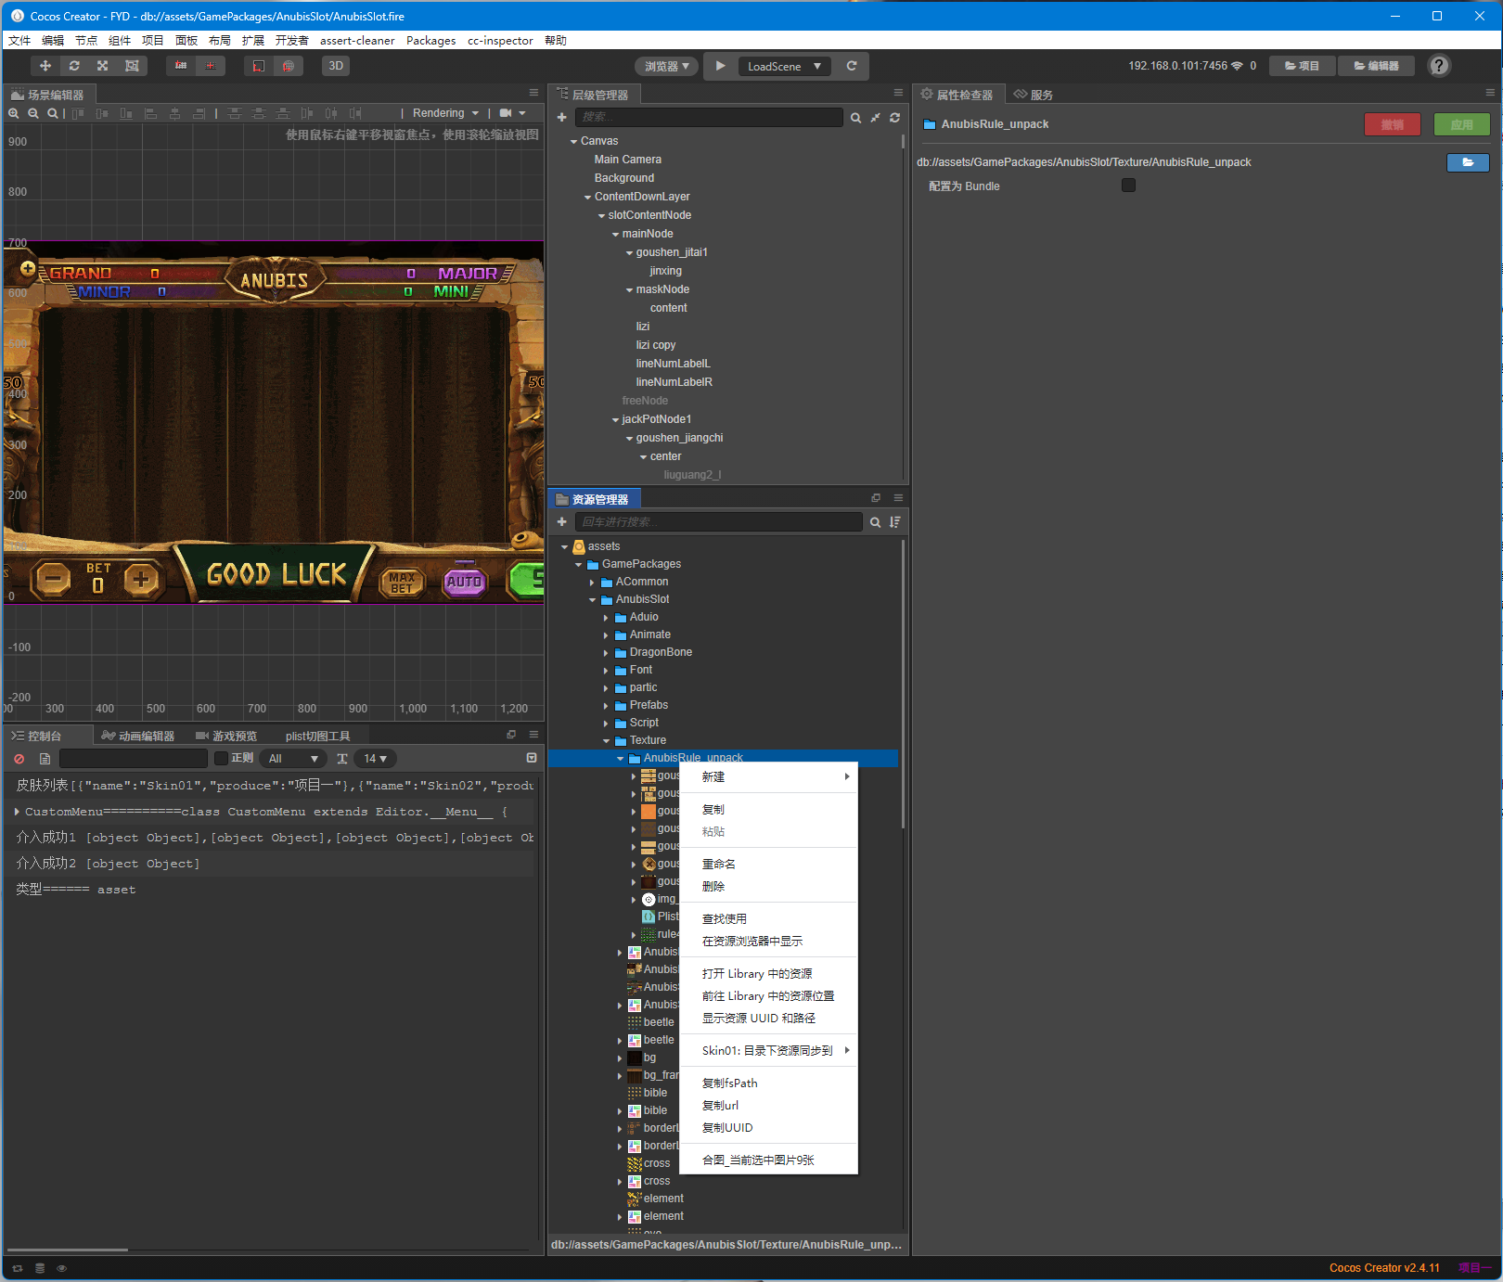The height and width of the screenshot is (1282, 1503).
Task: Open AnubisRule_unpack folder in file explorer
Action: point(1468,162)
